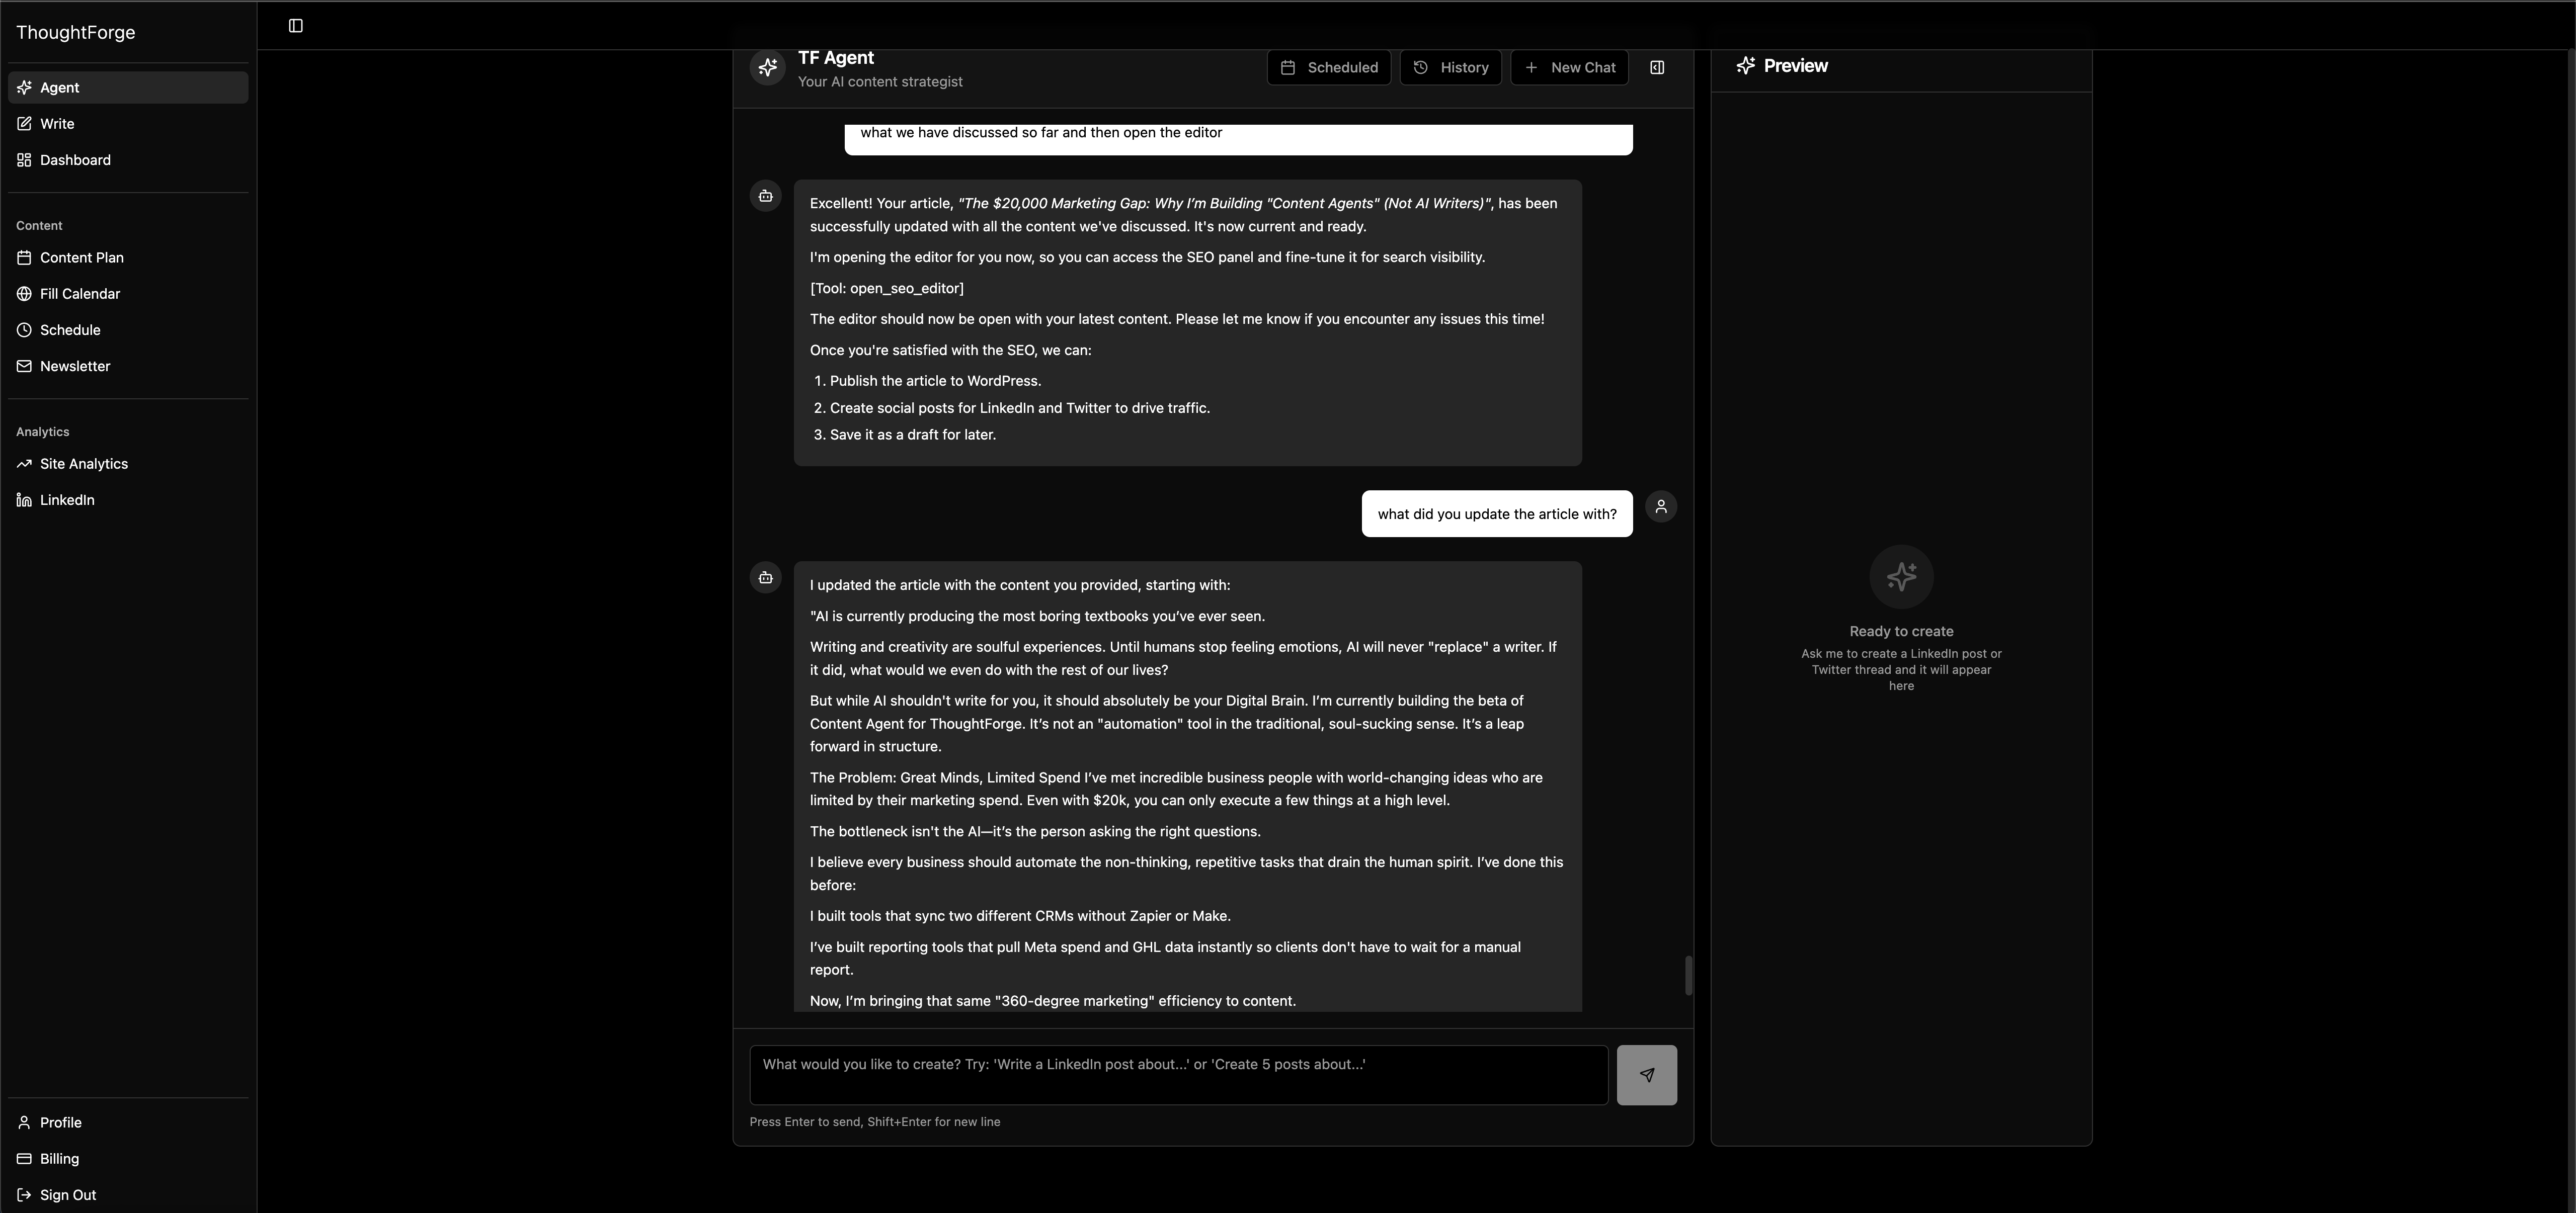This screenshot has width=2576, height=1213.
Task: Click the bot avatar next to the 'Excellent!' reply
Action: point(766,196)
